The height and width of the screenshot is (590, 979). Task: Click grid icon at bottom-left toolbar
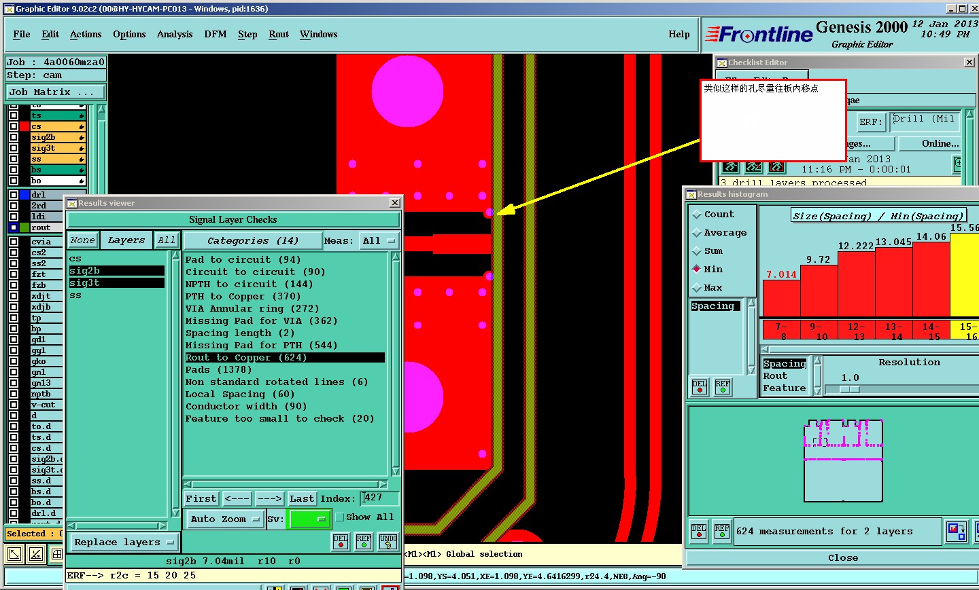coord(57,554)
